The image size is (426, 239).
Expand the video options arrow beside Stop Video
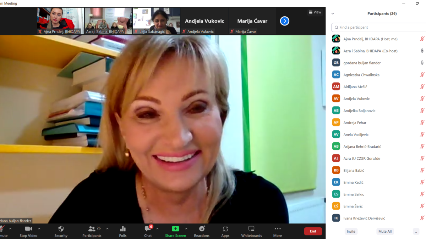[39, 229]
